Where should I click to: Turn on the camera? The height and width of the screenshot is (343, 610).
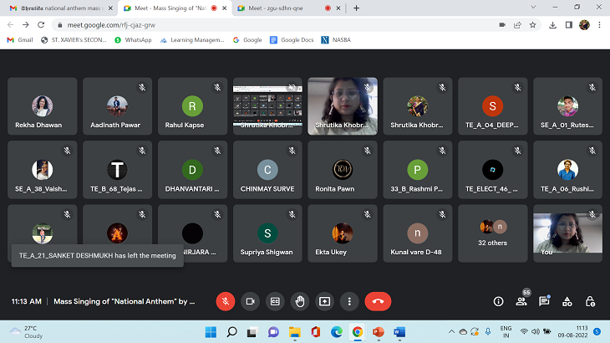click(249, 301)
